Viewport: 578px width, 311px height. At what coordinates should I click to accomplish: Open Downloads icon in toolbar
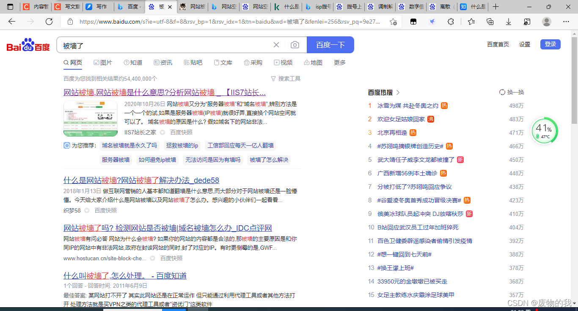[x=509, y=22]
